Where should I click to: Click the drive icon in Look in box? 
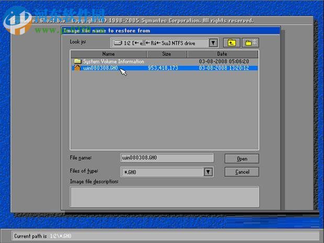click(118, 43)
